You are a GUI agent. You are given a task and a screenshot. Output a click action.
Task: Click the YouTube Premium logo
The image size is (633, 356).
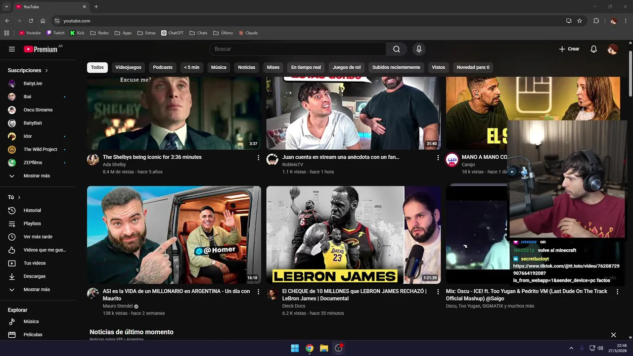(42, 49)
